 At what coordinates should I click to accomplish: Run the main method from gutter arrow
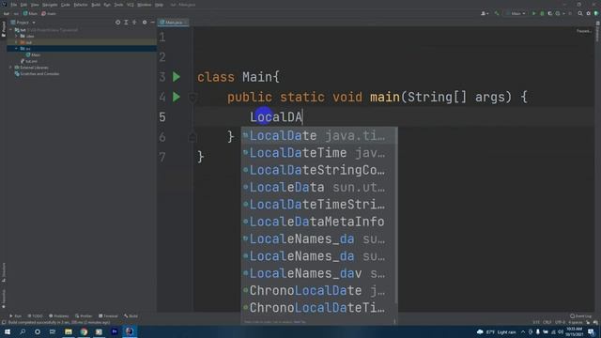click(x=177, y=97)
